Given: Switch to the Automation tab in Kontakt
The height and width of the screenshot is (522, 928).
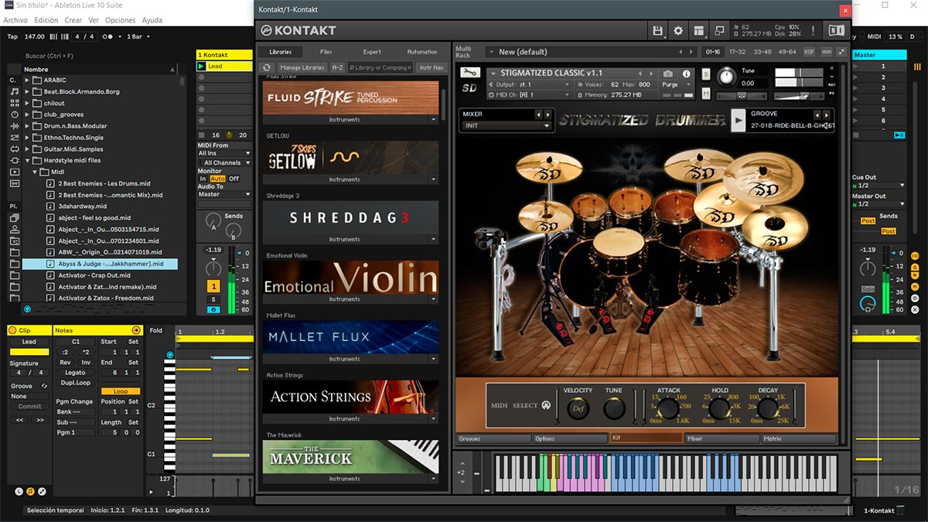Looking at the screenshot, I should (x=422, y=52).
